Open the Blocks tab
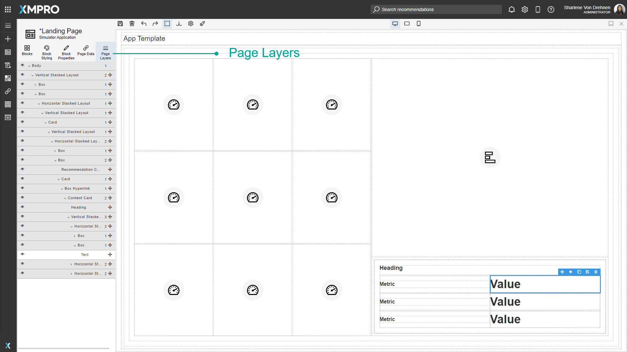Image resolution: width=627 pixels, height=352 pixels. point(27,51)
